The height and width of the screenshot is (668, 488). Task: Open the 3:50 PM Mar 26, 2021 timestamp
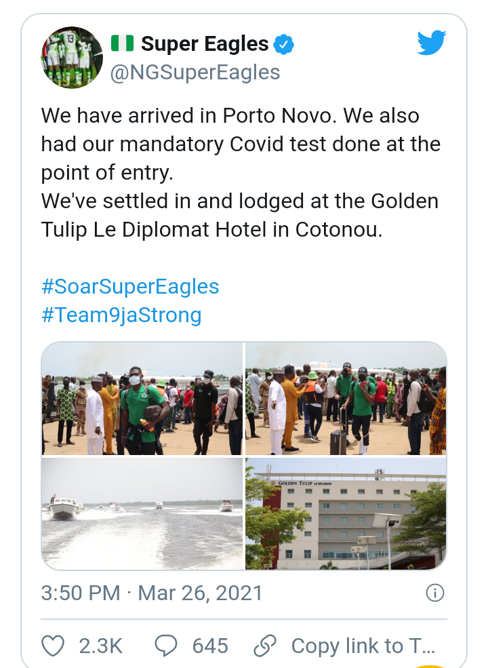pos(152,593)
